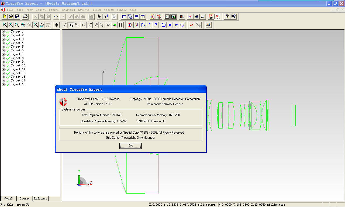Click the YX view orientation icon
The height and width of the screenshot is (207, 345).
84,25
